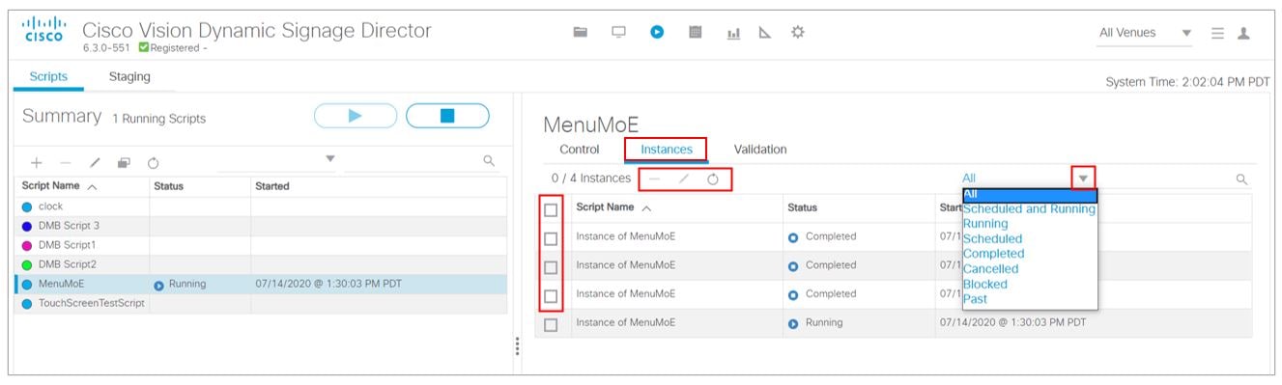Choose Scheduled and Running filter option

(x=1030, y=208)
